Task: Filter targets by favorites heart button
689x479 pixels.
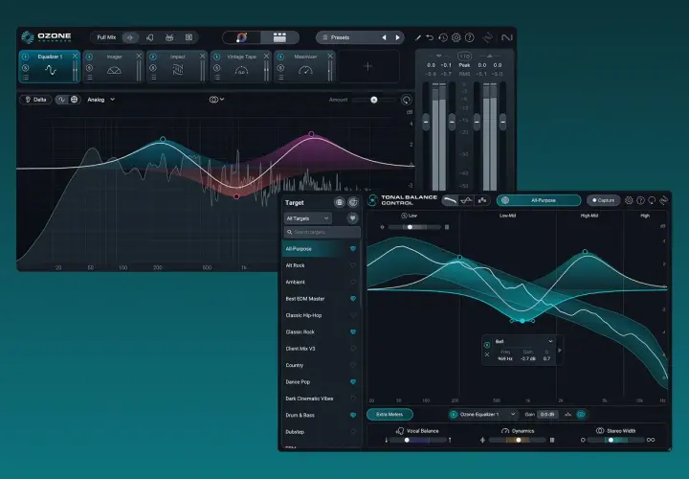Action: point(352,218)
